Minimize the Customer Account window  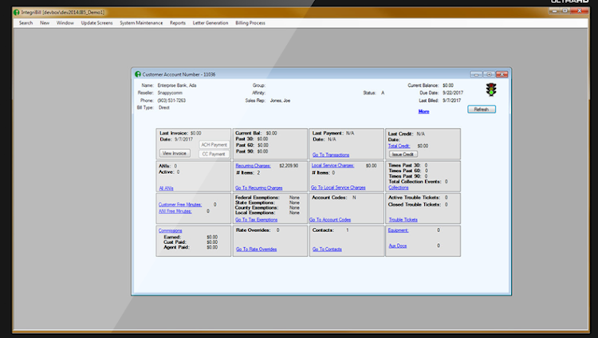click(476, 74)
